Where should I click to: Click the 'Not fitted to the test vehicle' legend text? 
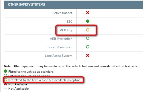44,80
